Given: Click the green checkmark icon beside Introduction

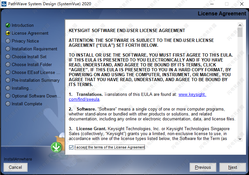Looking at the screenshot, I should coord(8,25).
